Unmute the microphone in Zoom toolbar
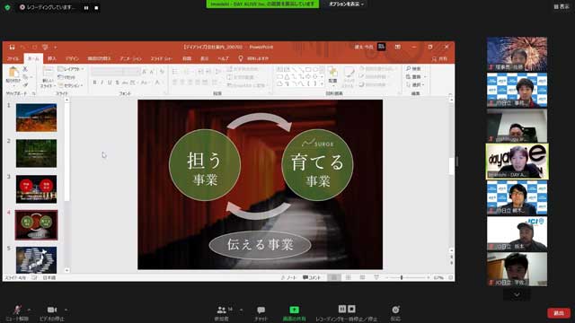575x323 pixels. click(17, 310)
